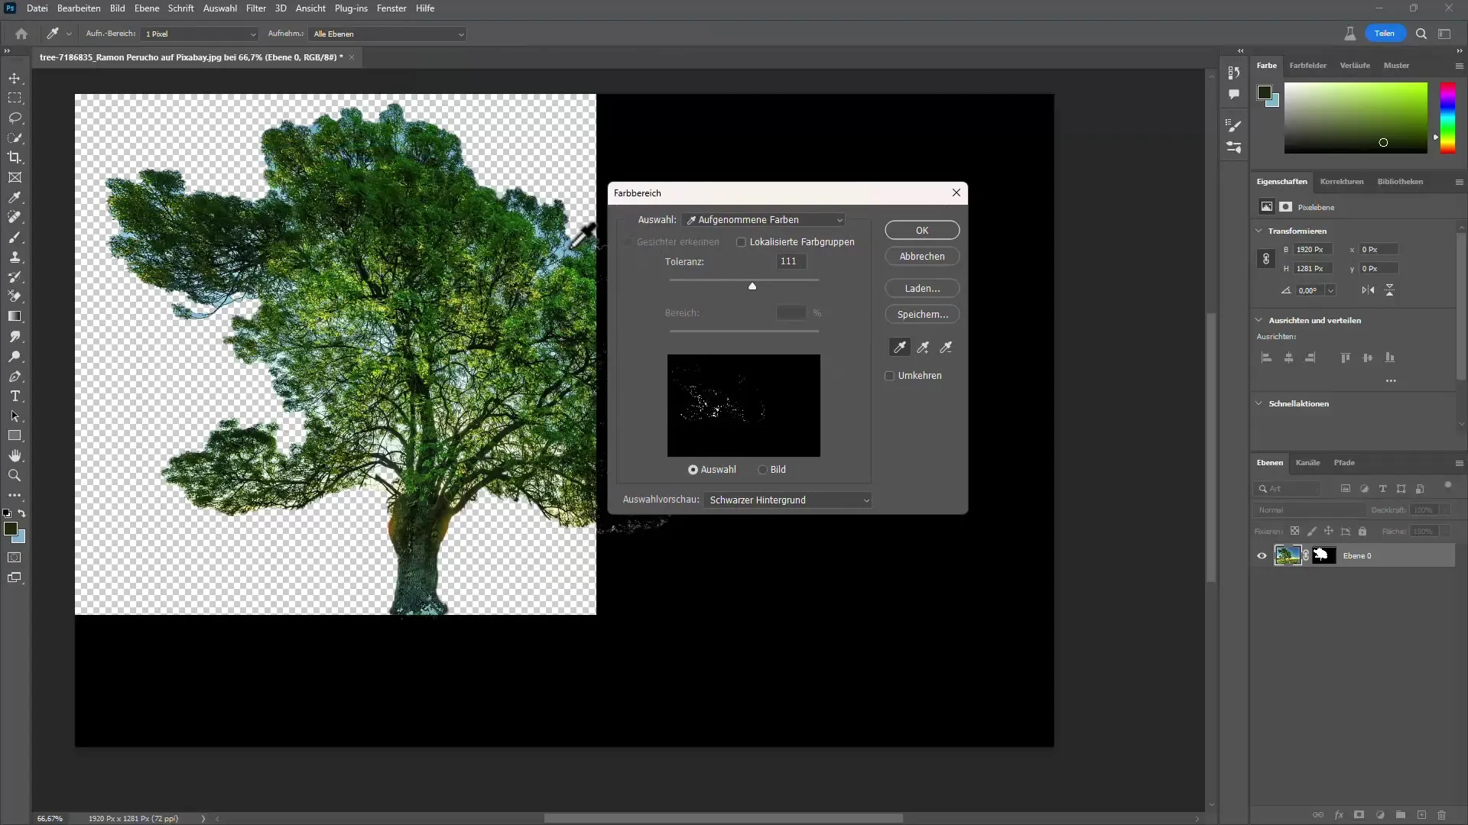The height and width of the screenshot is (825, 1468).
Task: Select the Pen tool
Action: click(15, 377)
